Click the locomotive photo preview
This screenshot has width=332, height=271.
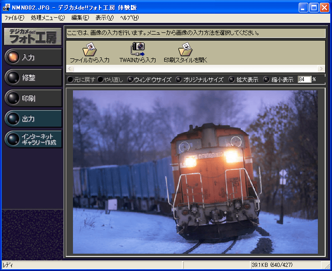195,172
